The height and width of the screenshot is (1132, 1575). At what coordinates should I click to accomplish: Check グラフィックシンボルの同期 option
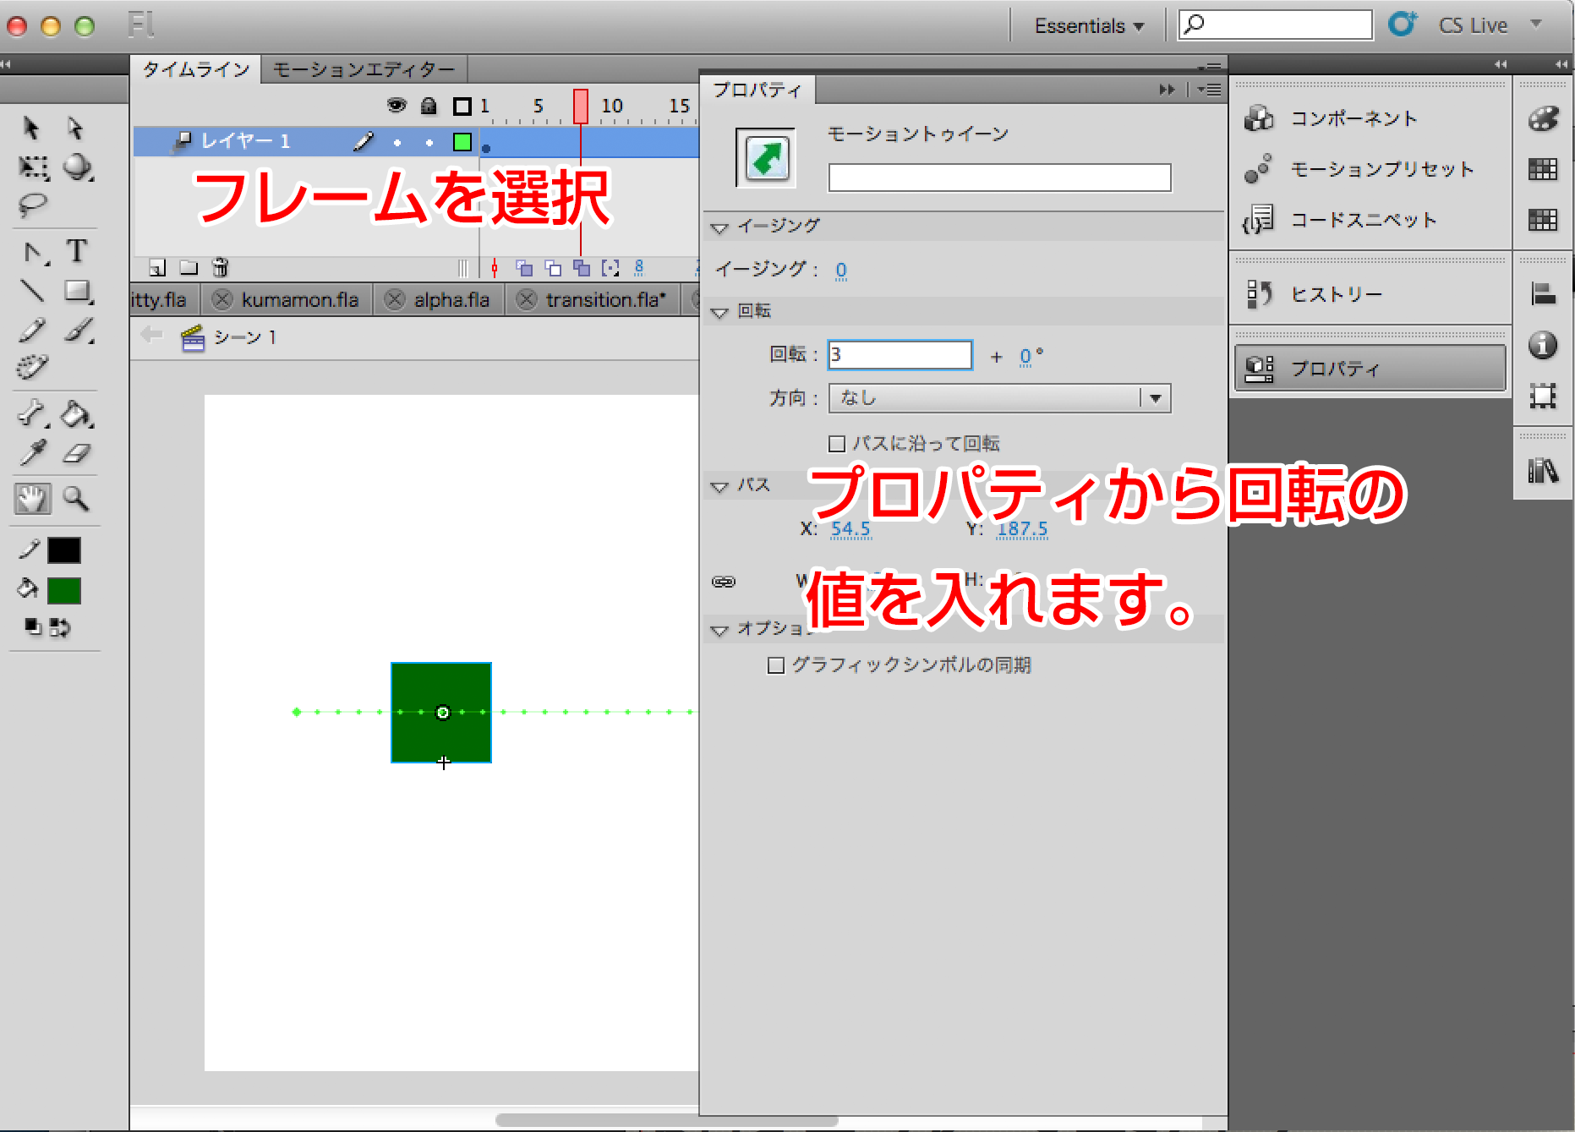775,666
